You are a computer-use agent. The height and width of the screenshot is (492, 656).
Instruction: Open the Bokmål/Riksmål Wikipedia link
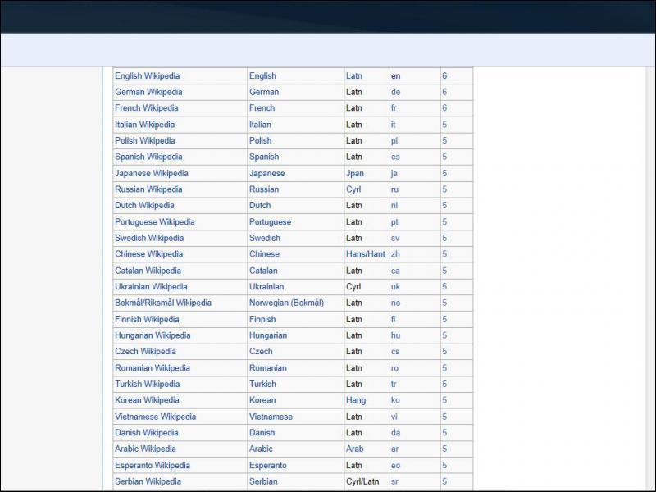pos(163,303)
